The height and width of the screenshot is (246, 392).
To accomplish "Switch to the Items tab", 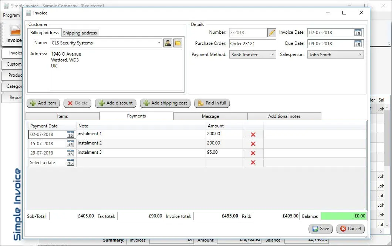I will pos(62,116).
